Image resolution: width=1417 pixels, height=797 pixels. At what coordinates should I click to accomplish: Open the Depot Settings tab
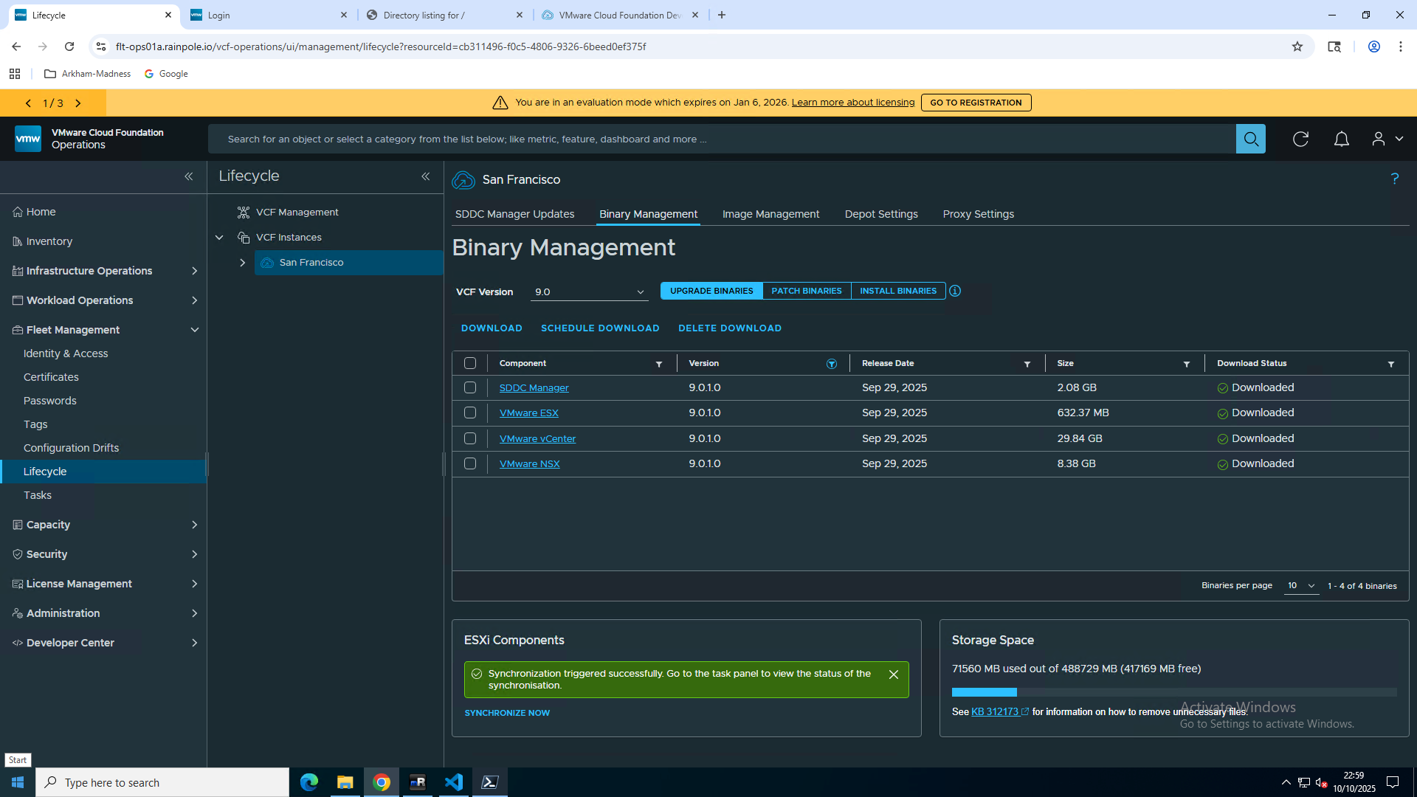881,214
